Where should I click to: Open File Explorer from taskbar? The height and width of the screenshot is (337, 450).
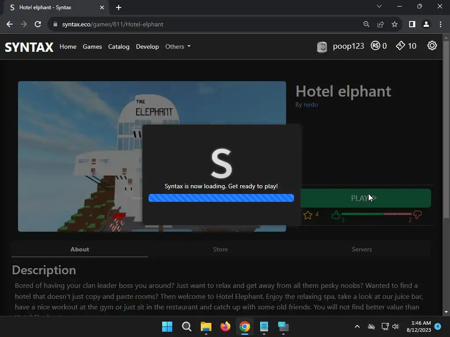point(206,326)
